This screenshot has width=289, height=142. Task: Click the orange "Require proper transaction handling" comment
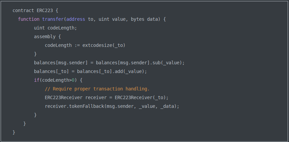coord(97,89)
